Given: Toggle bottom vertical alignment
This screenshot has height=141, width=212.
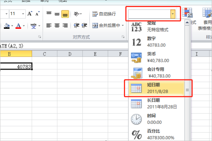Looking at the screenshot, I should 65,14.
